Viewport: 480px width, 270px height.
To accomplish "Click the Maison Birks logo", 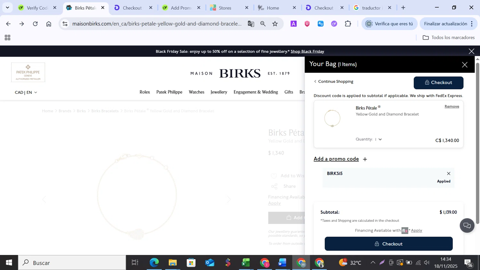I will (x=240, y=73).
